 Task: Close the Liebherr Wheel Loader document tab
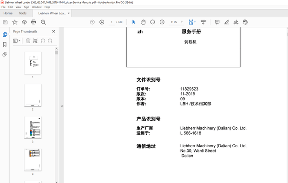point(68,13)
